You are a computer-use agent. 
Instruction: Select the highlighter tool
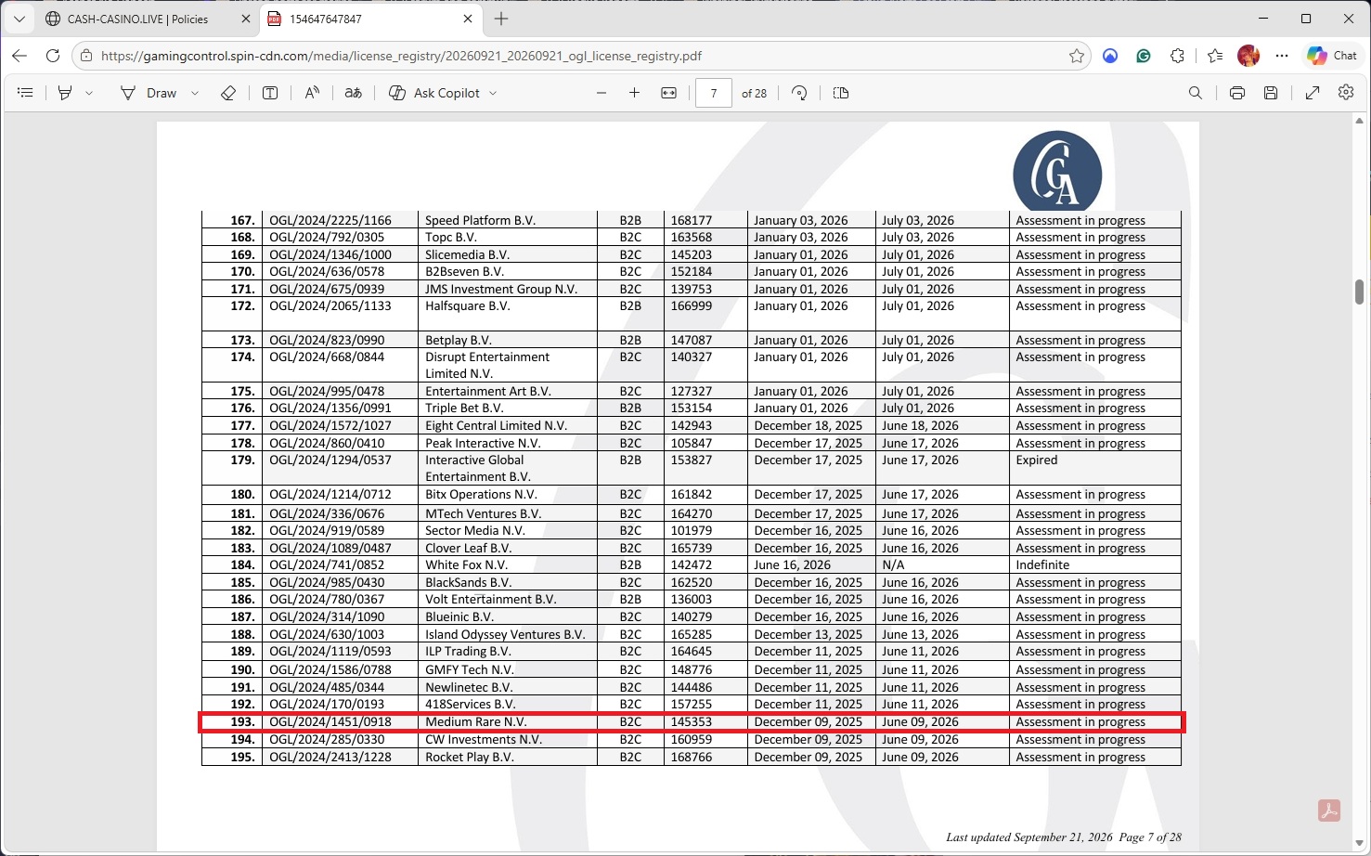(65, 93)
